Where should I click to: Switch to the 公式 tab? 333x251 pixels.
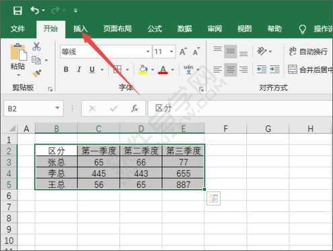coord(155,29)
